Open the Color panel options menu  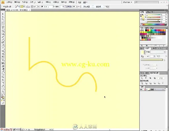167,12
